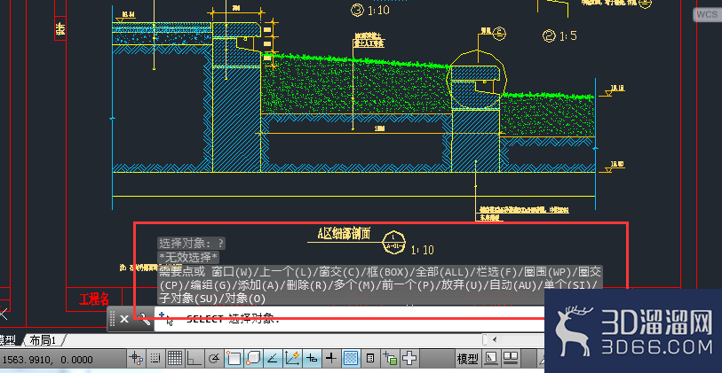Toggle Lineweight display in status bar
This screenshot has height=373, width=722.
click(331, 358)
